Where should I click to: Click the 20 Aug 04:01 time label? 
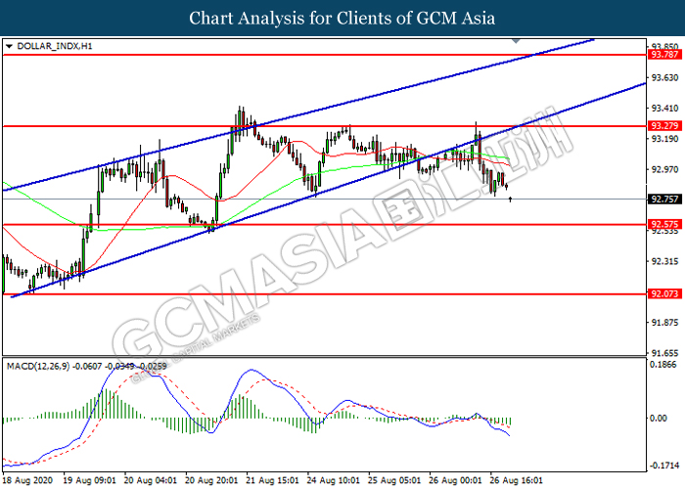(x=151, y=480)
